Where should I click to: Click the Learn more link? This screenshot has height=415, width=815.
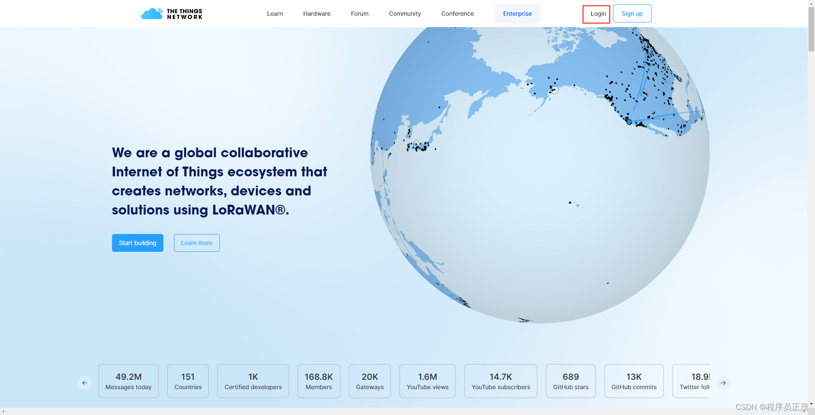coord(197,242)
